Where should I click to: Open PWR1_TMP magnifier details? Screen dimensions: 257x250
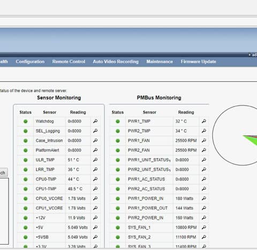(x=204, y=121)
